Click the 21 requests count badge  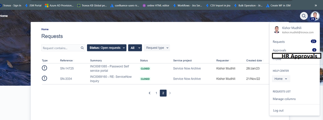(314, 41)
